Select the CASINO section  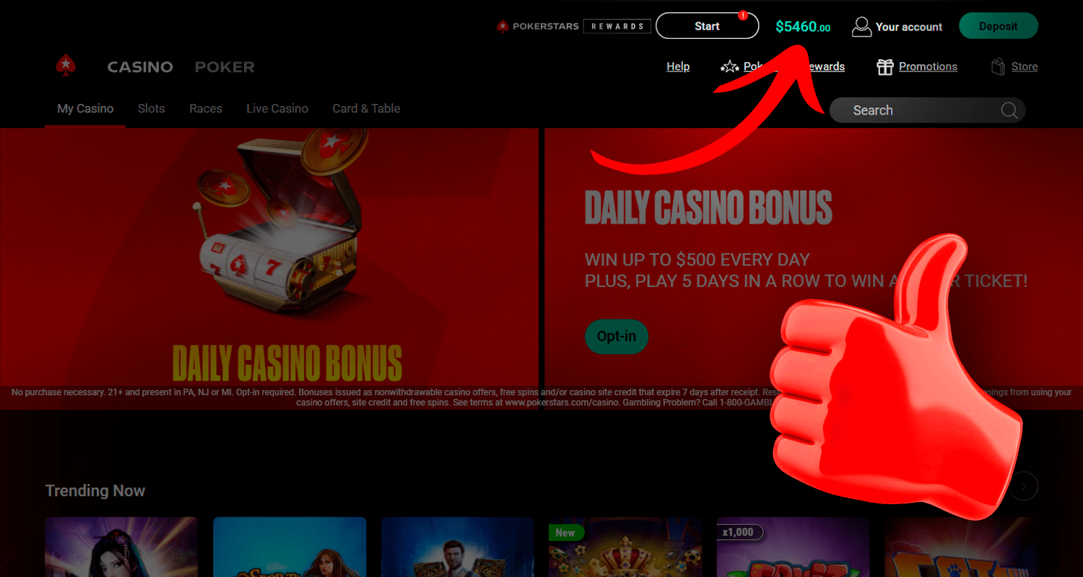[140, 67]
